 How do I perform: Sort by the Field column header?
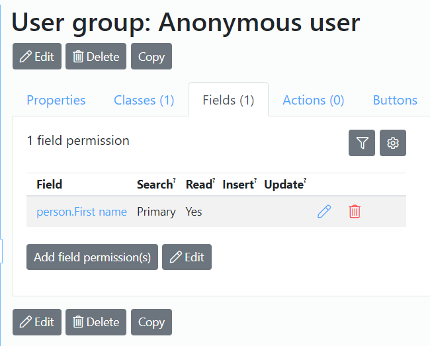click(50, 184)
